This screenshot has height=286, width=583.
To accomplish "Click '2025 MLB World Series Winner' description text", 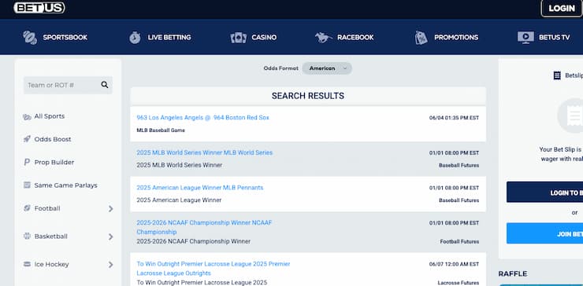I will pos(179,165).
